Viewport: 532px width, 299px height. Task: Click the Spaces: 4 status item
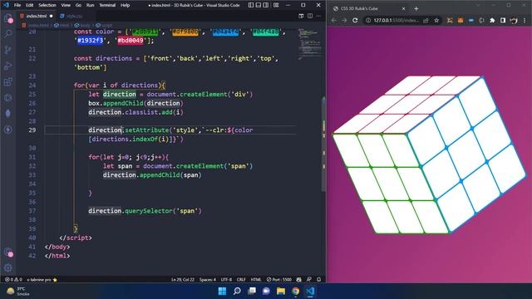[207, 280]
